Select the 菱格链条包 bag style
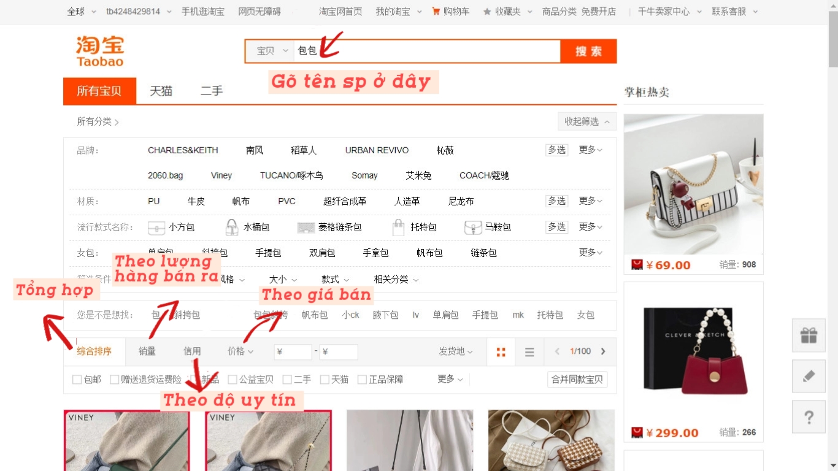 point(329,228)
